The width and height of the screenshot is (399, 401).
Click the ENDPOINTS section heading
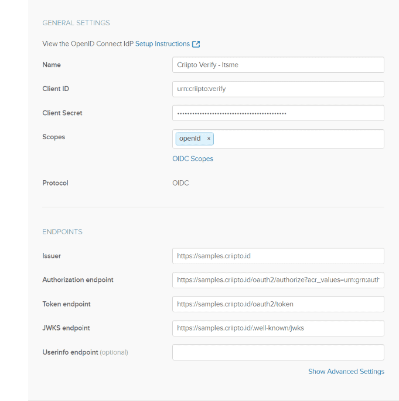pyautogui.click(x=62, y=232)
